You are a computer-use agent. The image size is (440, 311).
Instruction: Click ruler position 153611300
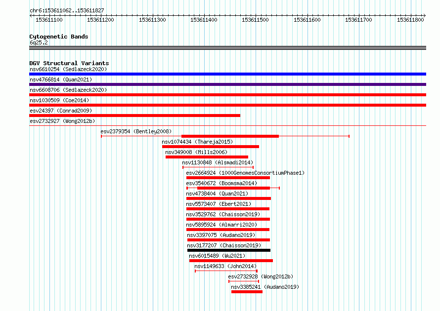[x=152, y=20]
